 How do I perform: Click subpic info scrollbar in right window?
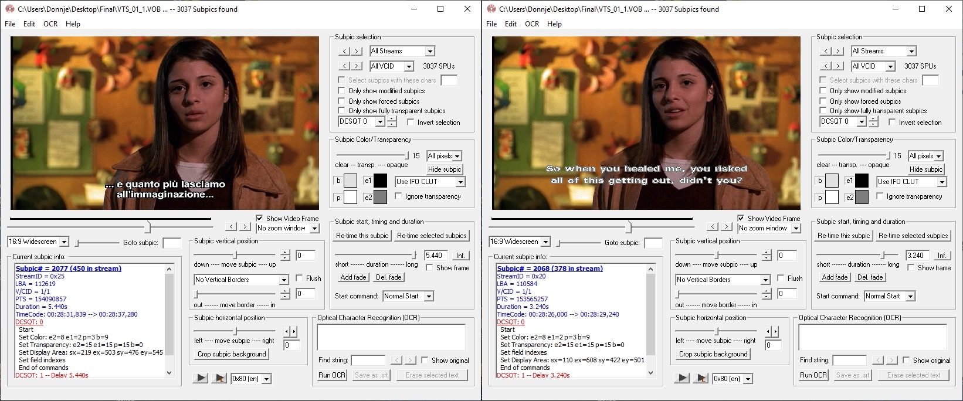click(x=650, y=320)
